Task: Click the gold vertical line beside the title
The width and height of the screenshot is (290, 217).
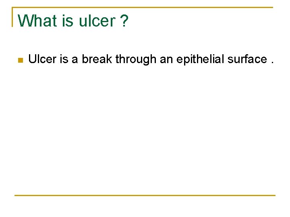Action: (x=12, y=17)
